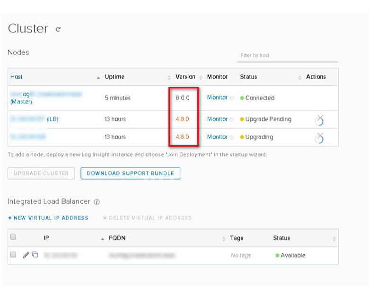Click the refresh icon next to Cluster heading
The height and width of the screenshot is (290, 369).
point(58,29)
